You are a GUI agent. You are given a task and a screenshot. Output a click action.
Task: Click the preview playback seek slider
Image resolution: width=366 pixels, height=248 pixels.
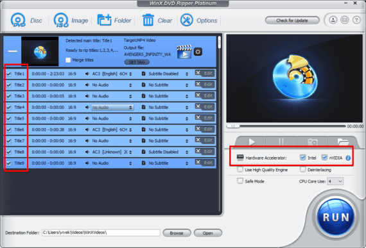coord(286,126)
